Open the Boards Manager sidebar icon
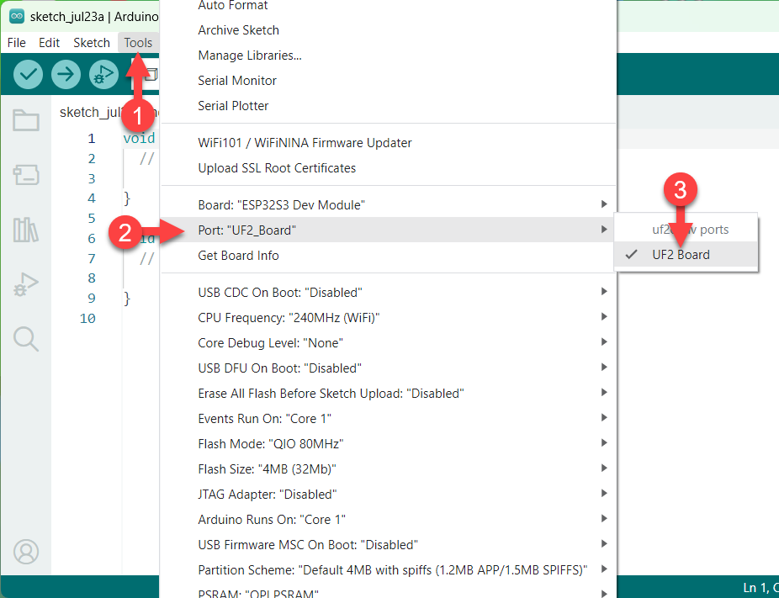 pos(26,175)
